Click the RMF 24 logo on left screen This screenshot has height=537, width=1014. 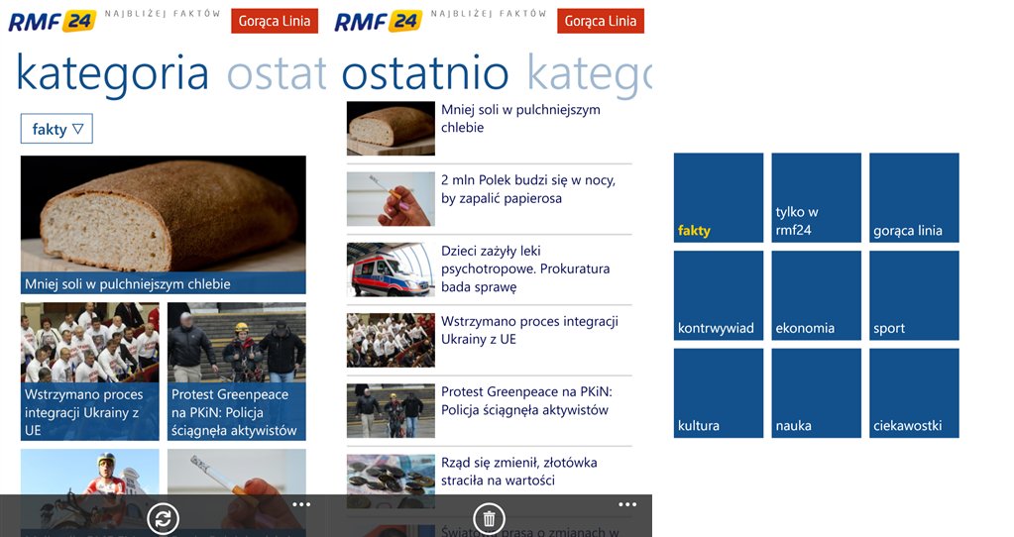pos(52,21)
